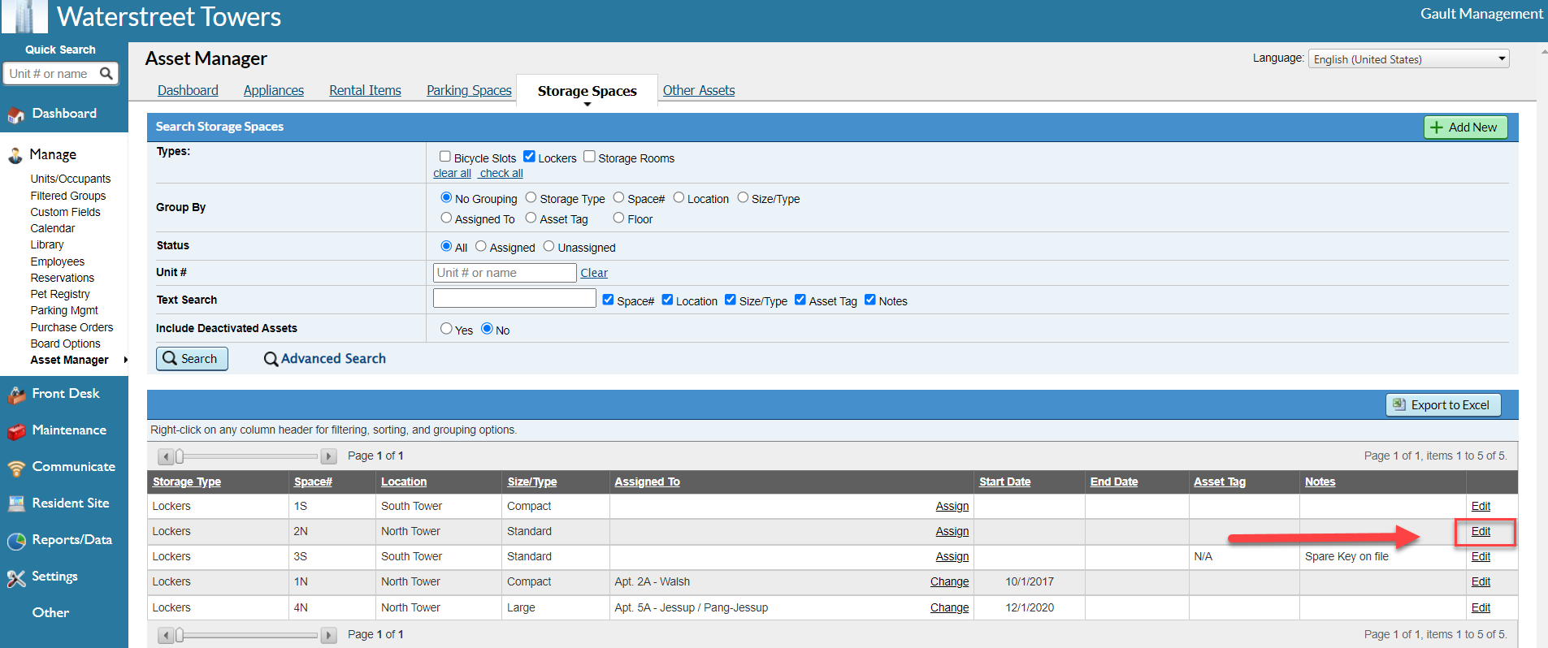1548x648 pixels.
Task: Click Change for Apt. 2A - Walsh
Action: tap(949, 581)
